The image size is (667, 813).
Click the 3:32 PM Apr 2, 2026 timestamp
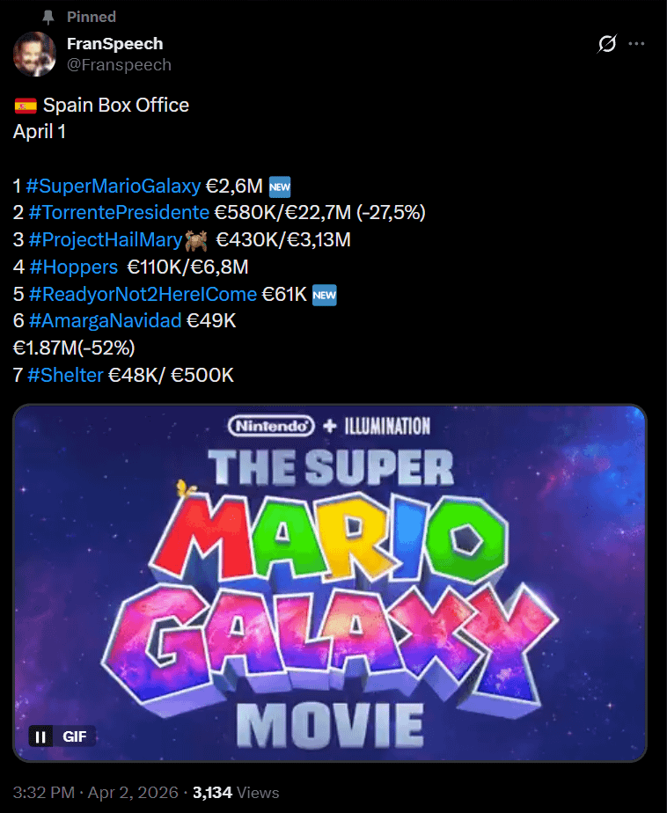(x=95, y=792)
